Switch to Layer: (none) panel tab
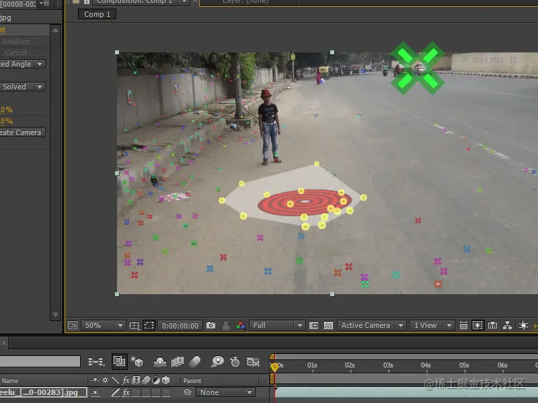 click(x=245, y=2)
